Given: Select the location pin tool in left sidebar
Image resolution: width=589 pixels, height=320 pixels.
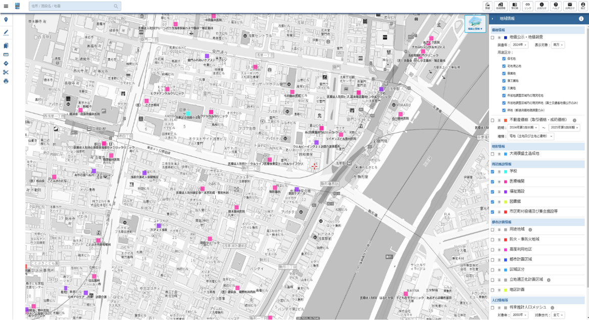Looking at the screenshot, I should 6,20.
